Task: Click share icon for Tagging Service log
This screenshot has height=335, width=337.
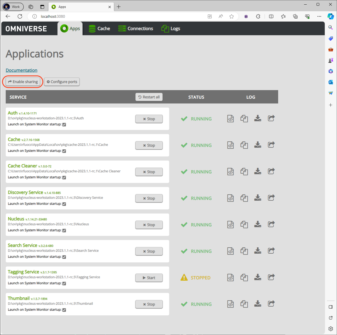Action: (x=271, y=277)
